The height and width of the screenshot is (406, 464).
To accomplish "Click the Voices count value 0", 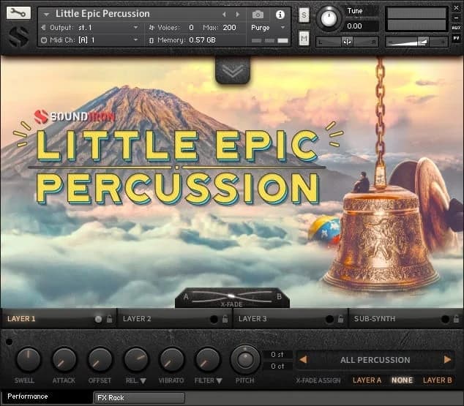I will 191,28.
